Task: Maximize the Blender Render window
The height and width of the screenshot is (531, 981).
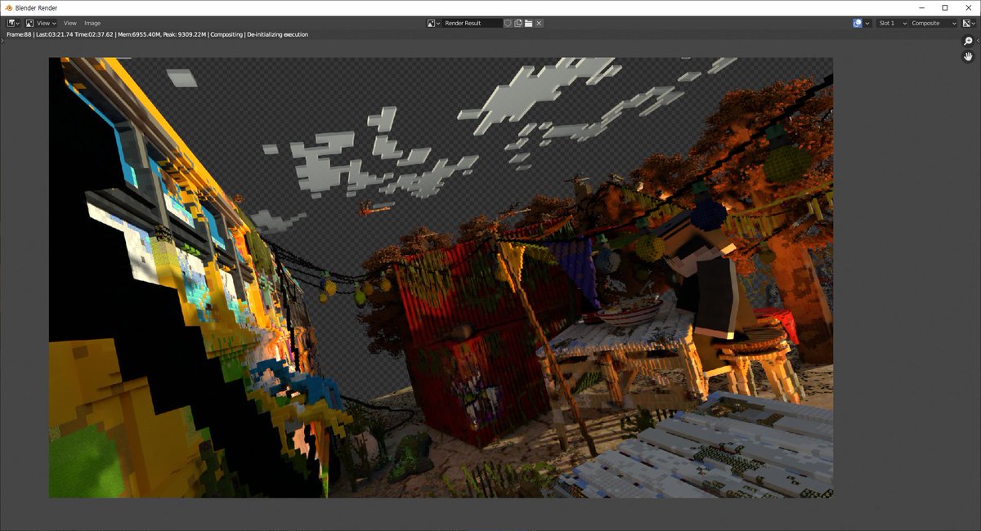Action: [x=944, y=7]
